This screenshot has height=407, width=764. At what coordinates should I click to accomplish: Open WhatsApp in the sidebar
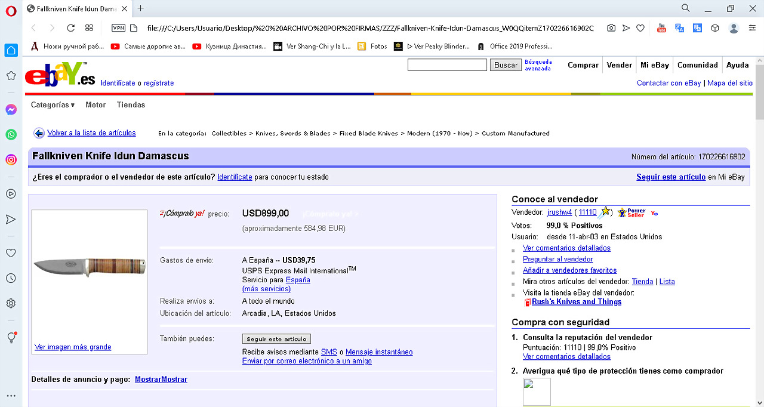tap(11, 135)
